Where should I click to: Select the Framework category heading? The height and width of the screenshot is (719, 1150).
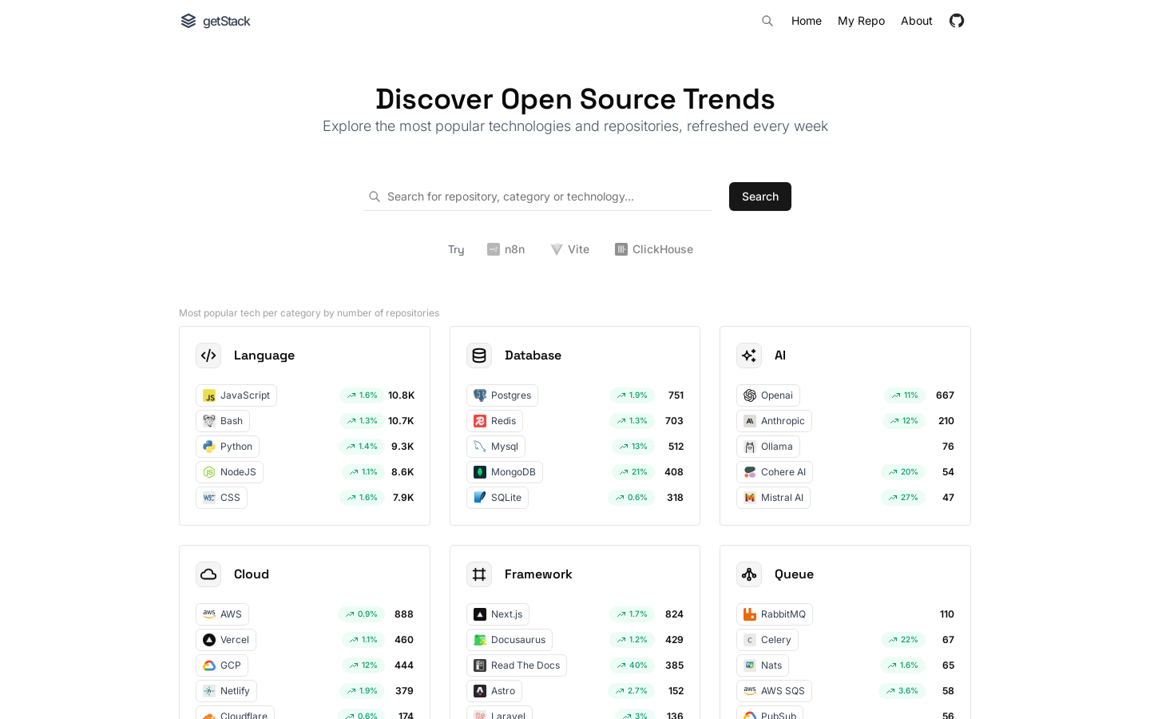point(538,574)
